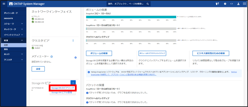This screenshot has width=248, height=107.
Task: Open the user account icon
Action: (238, 4)
